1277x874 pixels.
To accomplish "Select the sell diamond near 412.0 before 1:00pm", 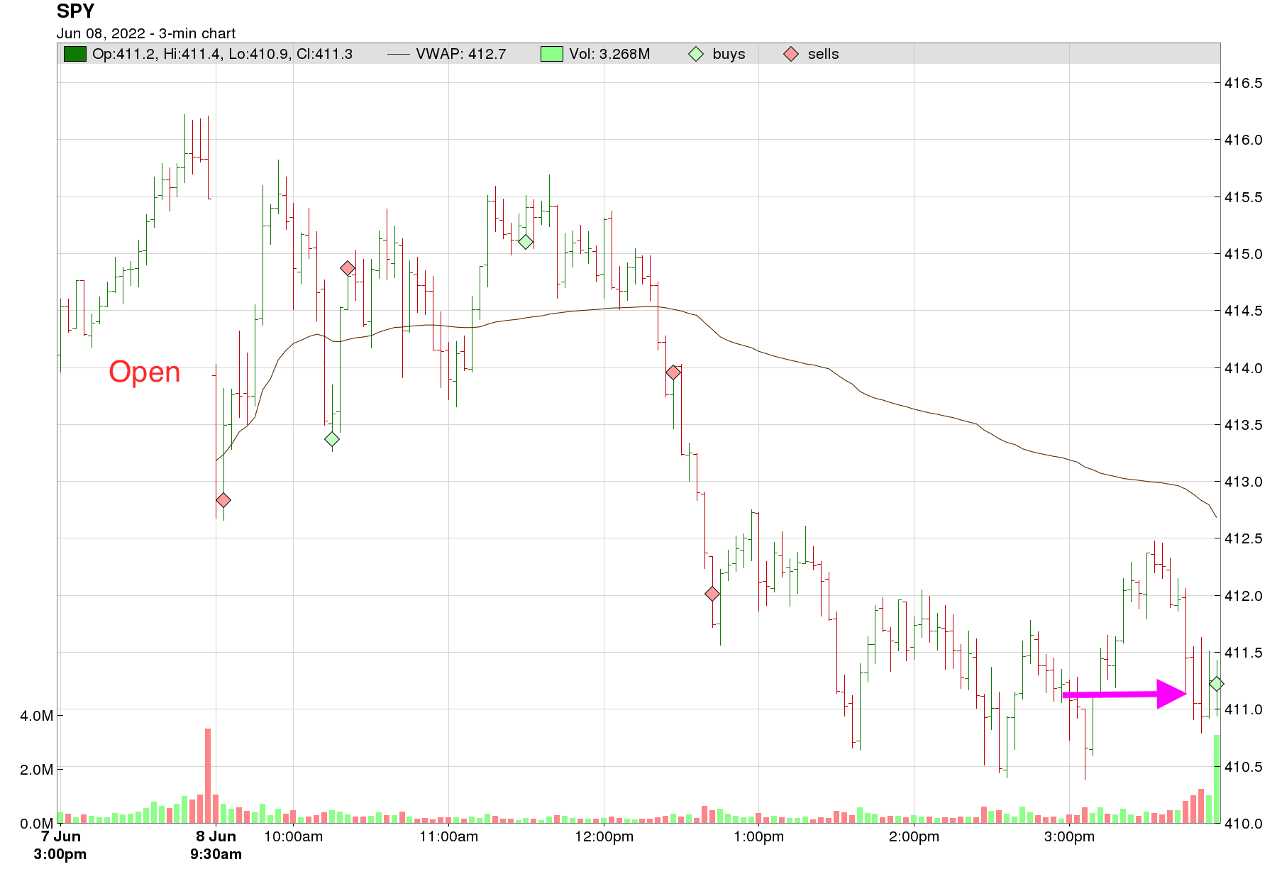I will coord(712,594).
